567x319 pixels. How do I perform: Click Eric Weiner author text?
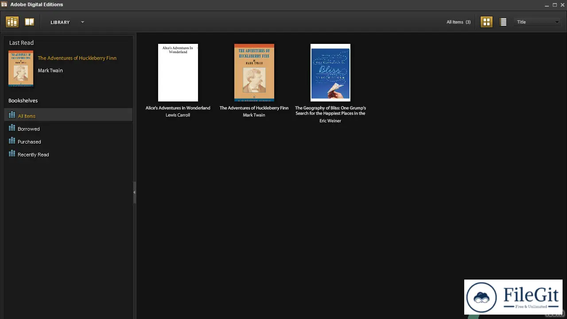330,121
